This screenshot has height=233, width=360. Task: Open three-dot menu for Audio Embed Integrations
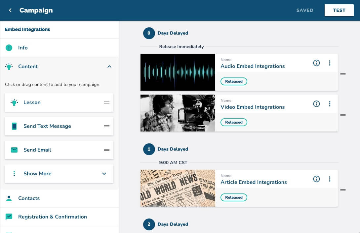pyautogui.click(x=330, y=63)
